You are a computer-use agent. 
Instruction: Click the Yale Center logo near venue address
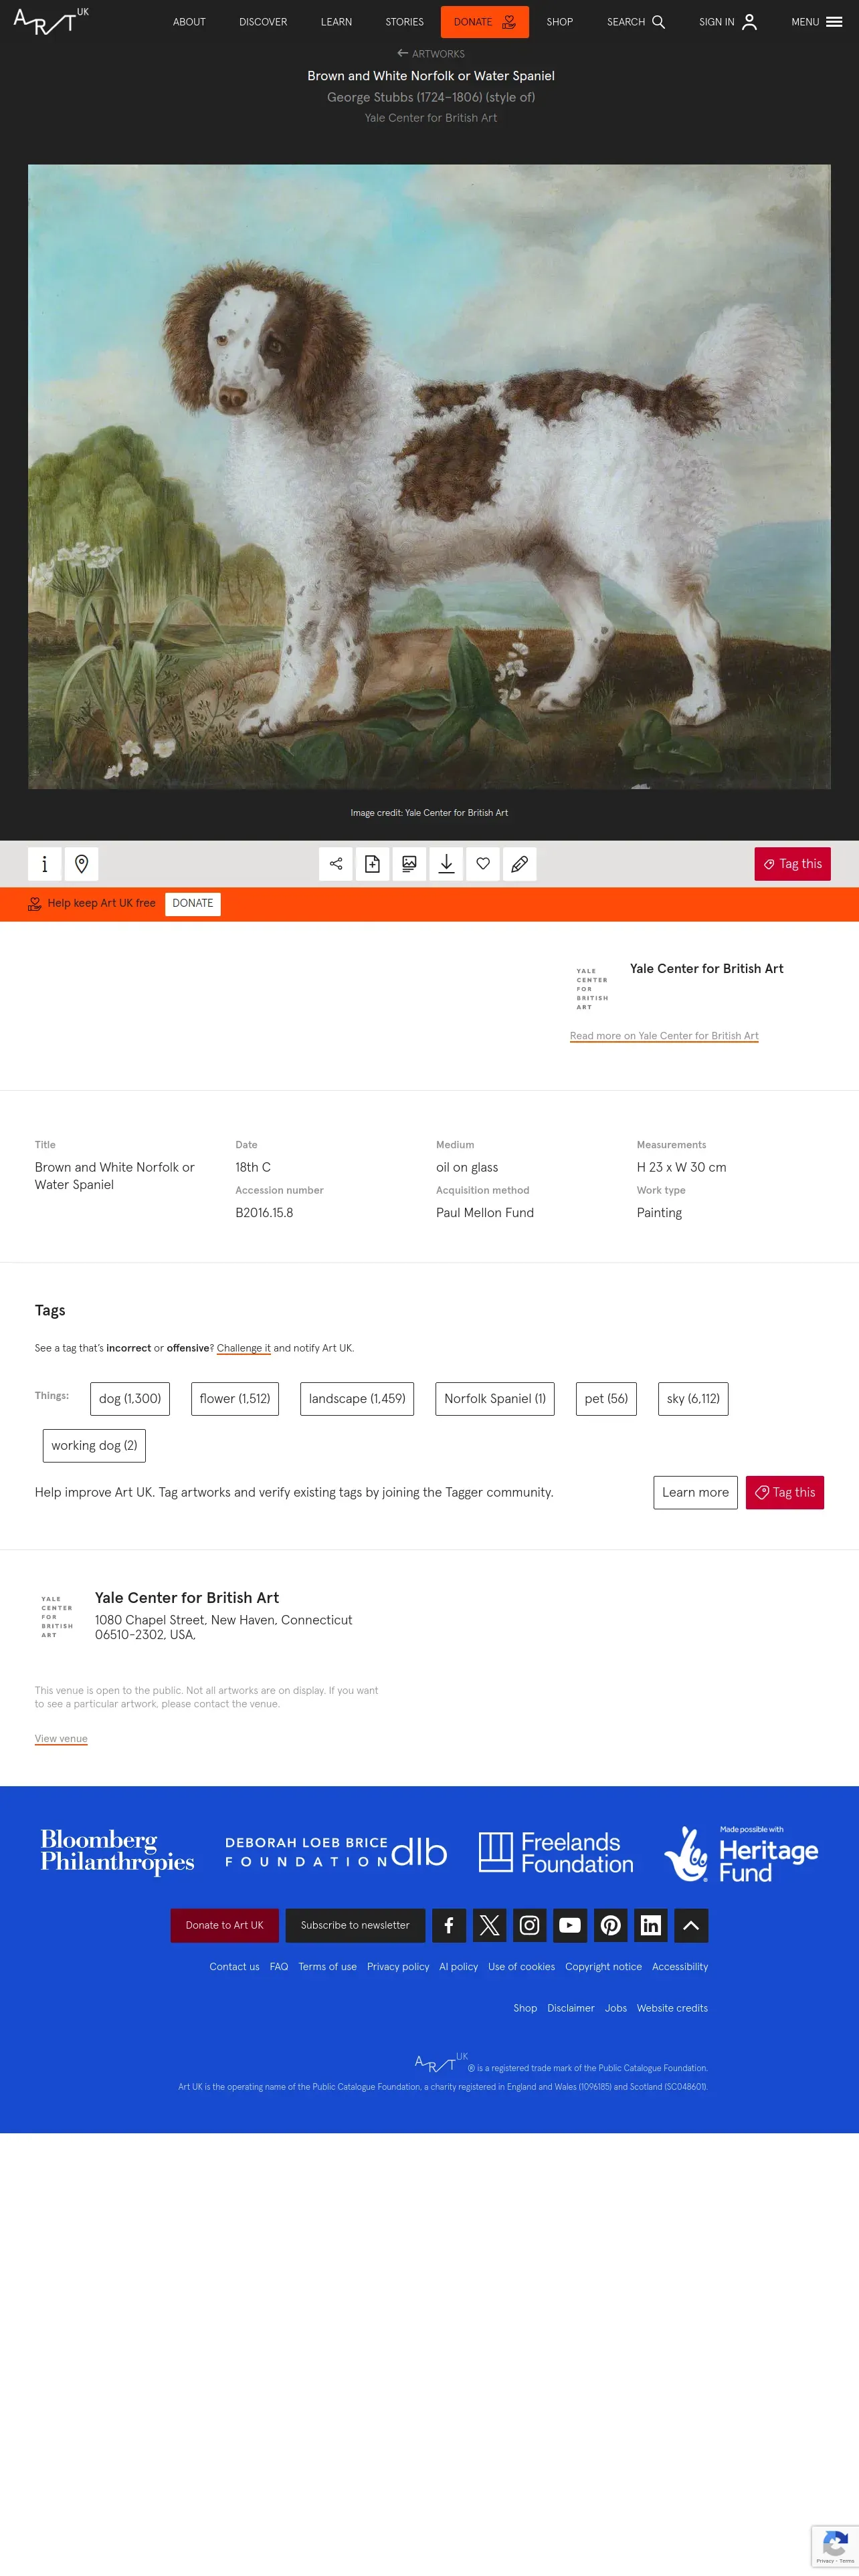(x=57, y=1616)
